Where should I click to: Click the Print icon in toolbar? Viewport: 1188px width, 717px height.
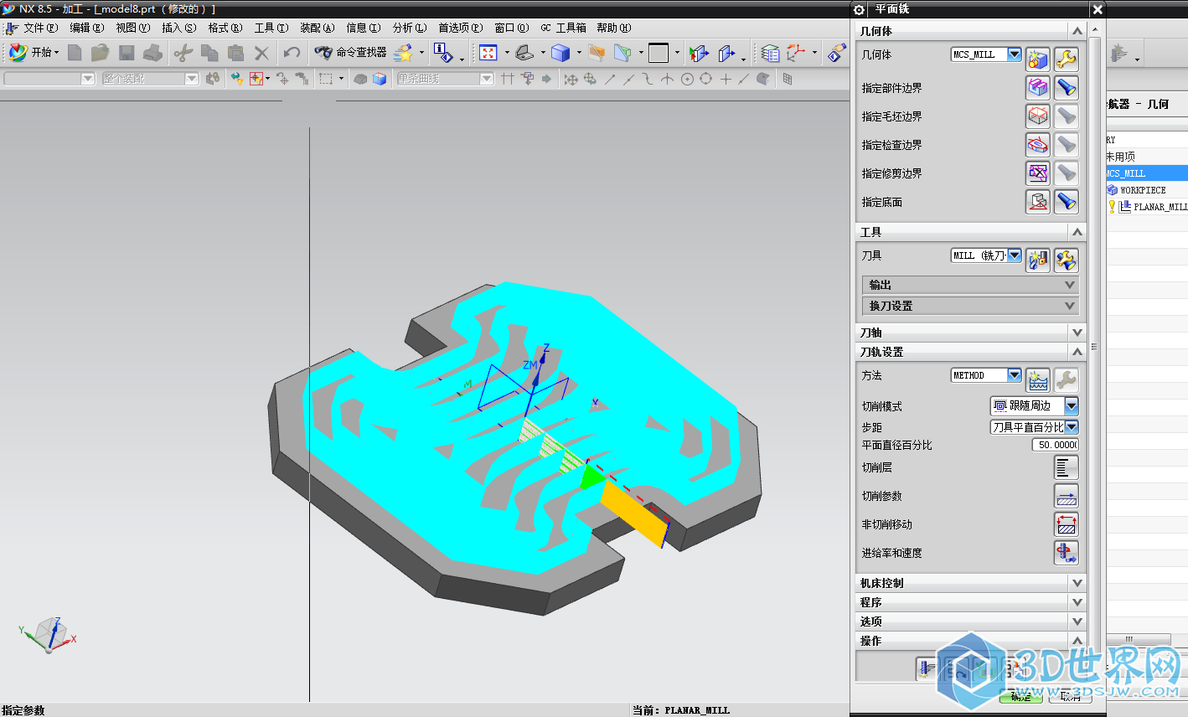152,53
